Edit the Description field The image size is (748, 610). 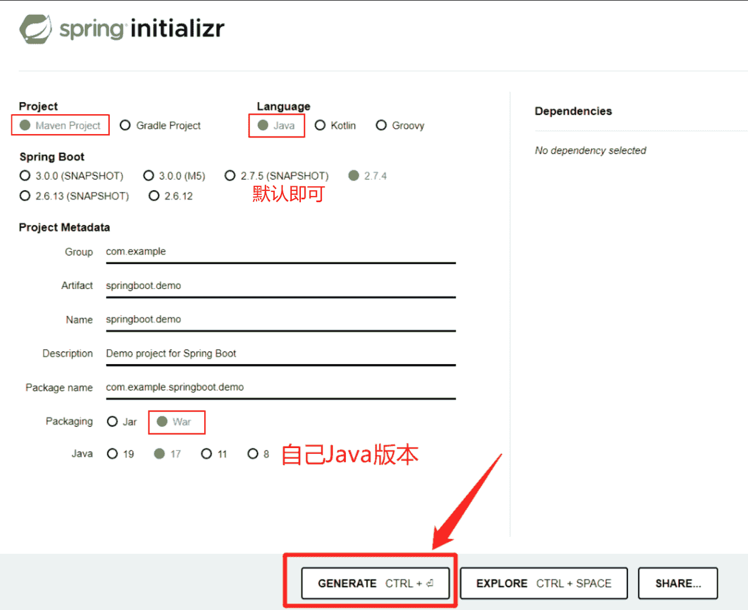click(280, 353)
